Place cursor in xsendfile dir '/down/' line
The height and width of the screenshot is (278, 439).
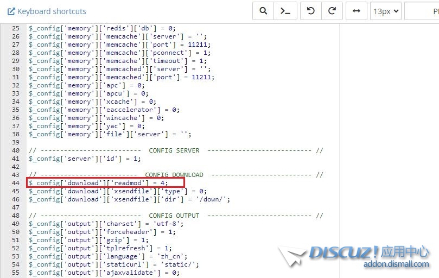[x=129, y=199]
